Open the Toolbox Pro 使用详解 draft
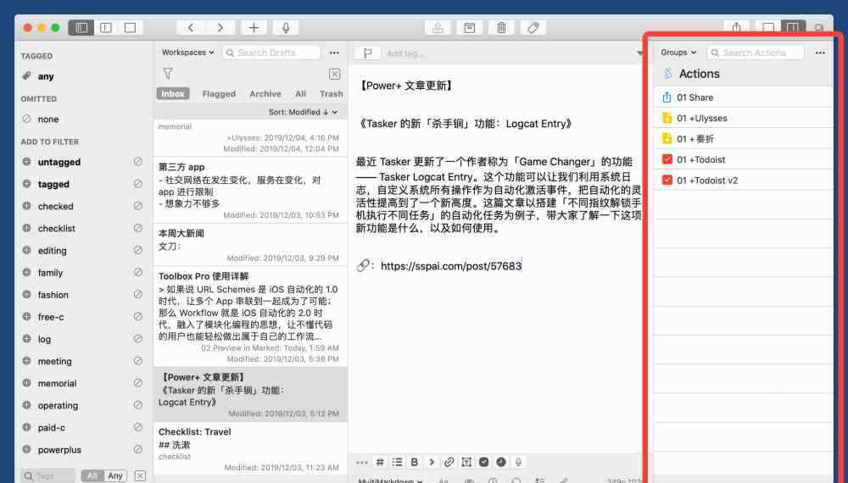The width and height of the screenshot is (848, 483). tap(250, 317)
